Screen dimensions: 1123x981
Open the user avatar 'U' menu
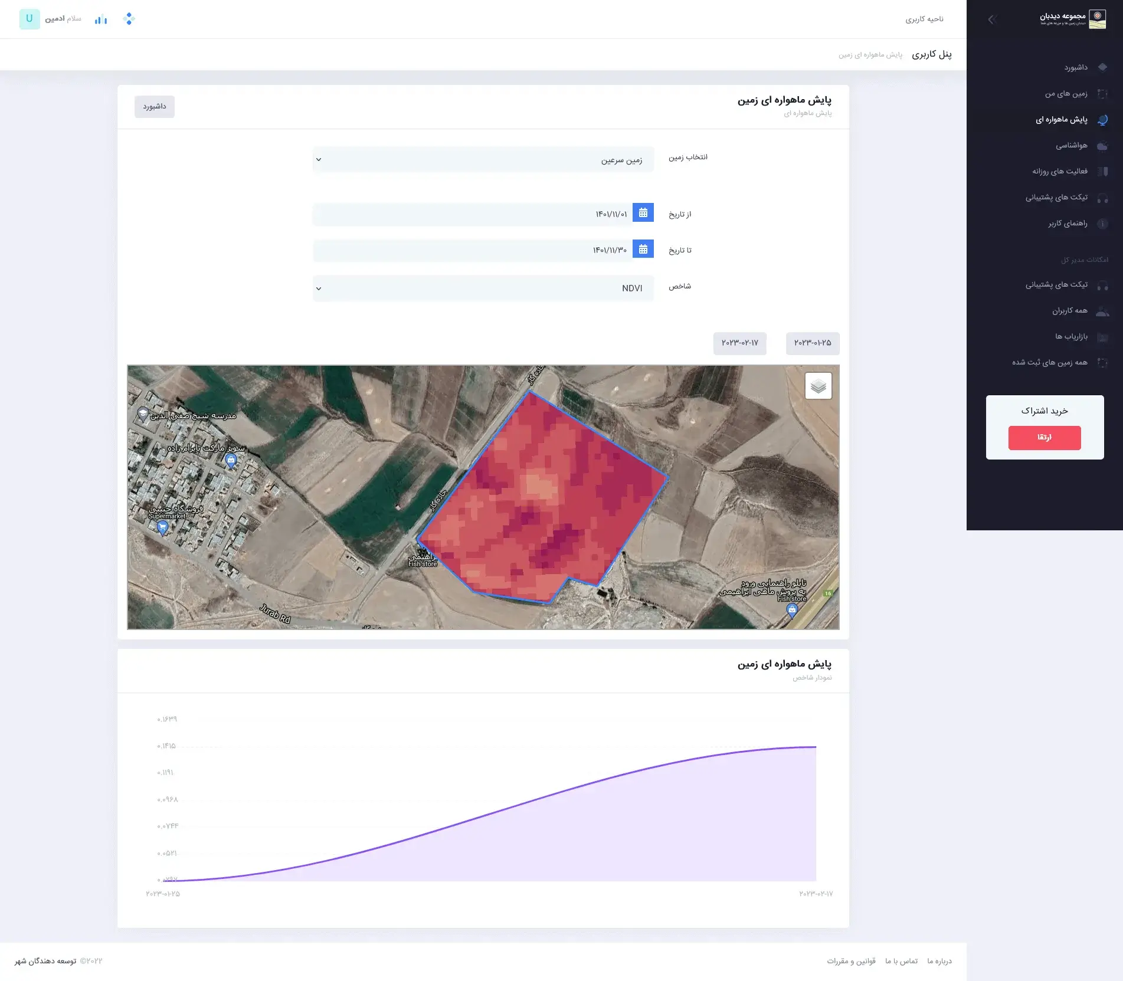(30, 19)
